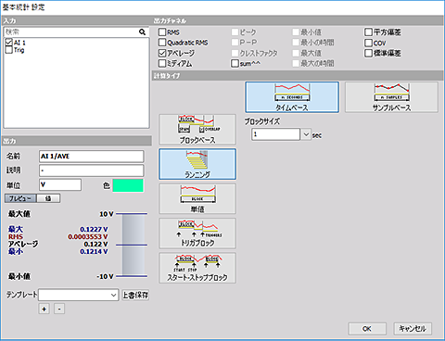Uncheck the AI 1 input channel
The width and height of the screenshot is (445, 341).
coord(9,43)
